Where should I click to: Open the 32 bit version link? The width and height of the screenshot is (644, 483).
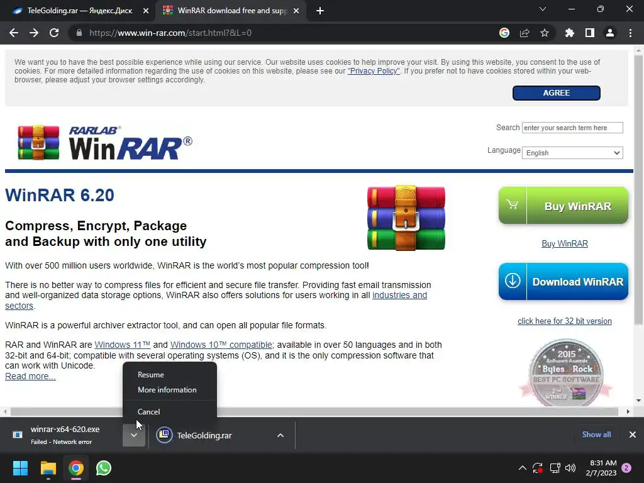(565, 321)
